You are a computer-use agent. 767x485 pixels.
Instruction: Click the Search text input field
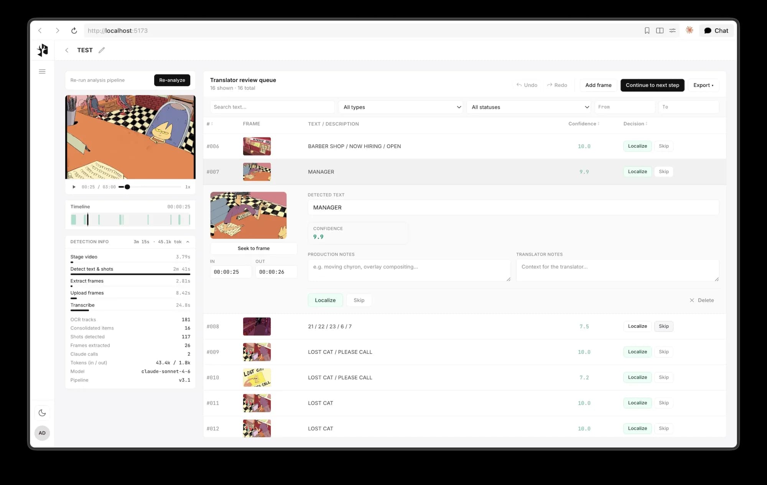(272, 107)
